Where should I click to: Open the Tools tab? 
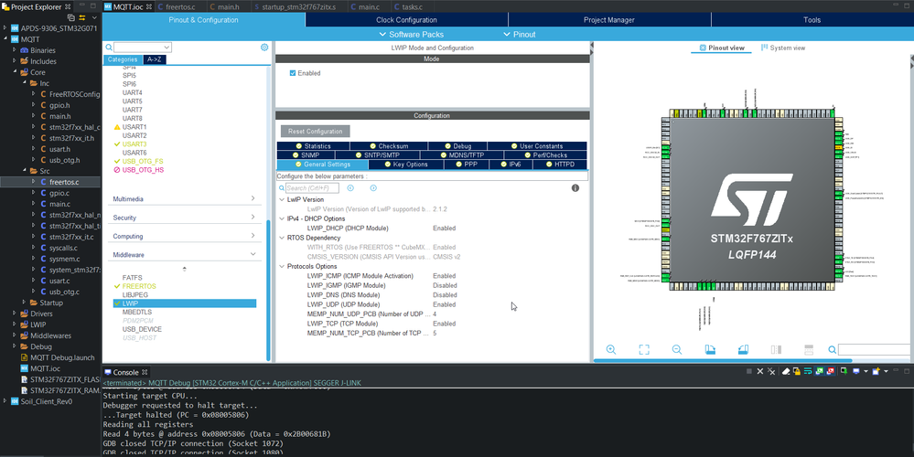812,20
